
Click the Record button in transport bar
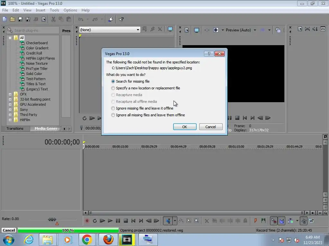coord(87,221)
